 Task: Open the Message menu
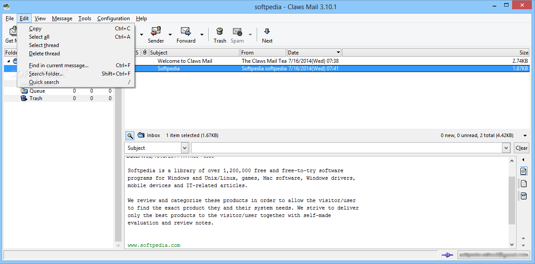[62, 18]
